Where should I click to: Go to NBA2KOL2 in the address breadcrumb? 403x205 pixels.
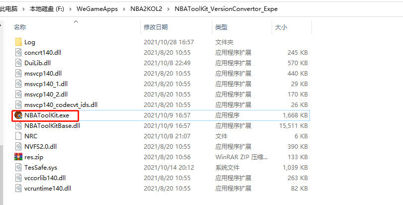[146, 9]
